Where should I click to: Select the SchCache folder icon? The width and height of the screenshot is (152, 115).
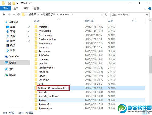coord(36,55)
